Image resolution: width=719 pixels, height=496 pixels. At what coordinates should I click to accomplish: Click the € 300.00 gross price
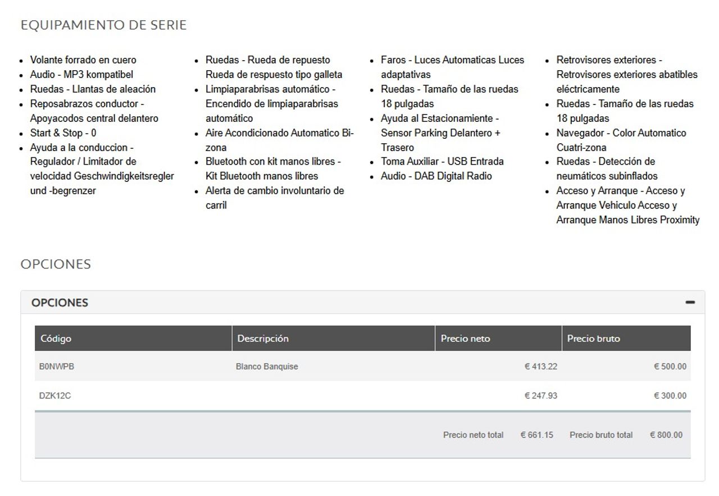670,395
